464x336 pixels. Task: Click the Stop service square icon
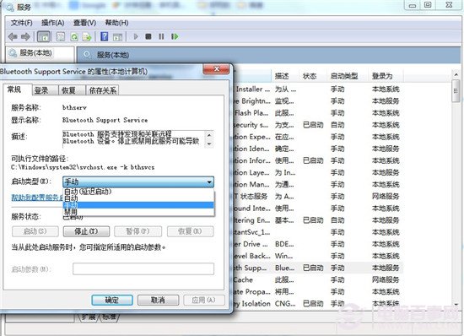pyautogui.click(x=148, y=36)
